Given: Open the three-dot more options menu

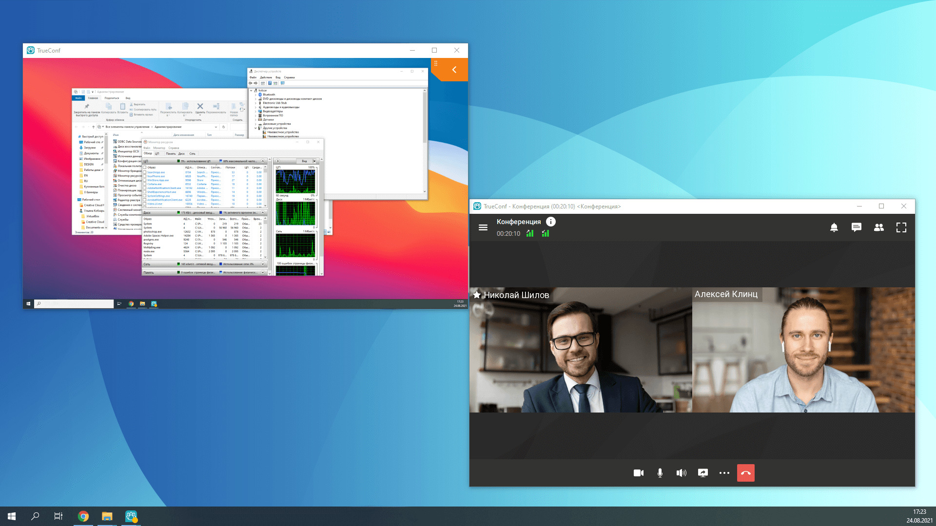Looking at the screenshot, I should (724, 473).
